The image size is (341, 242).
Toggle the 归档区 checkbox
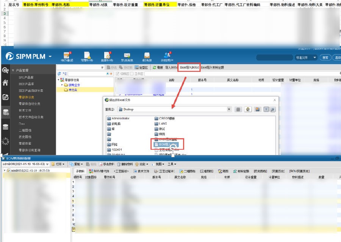click(118, 73)
